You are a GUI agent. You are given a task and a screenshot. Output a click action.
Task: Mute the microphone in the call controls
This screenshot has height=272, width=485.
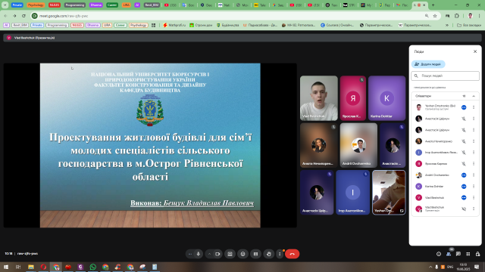(x=199, y=254)
